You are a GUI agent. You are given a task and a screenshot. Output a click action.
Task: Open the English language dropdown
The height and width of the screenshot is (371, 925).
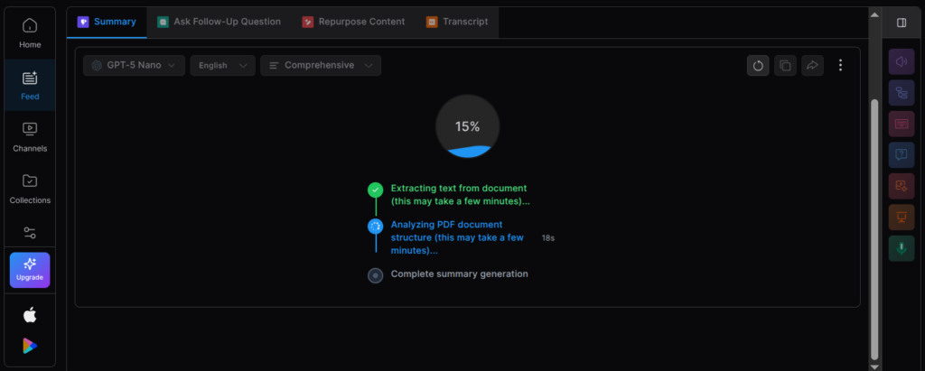[222, 65]
